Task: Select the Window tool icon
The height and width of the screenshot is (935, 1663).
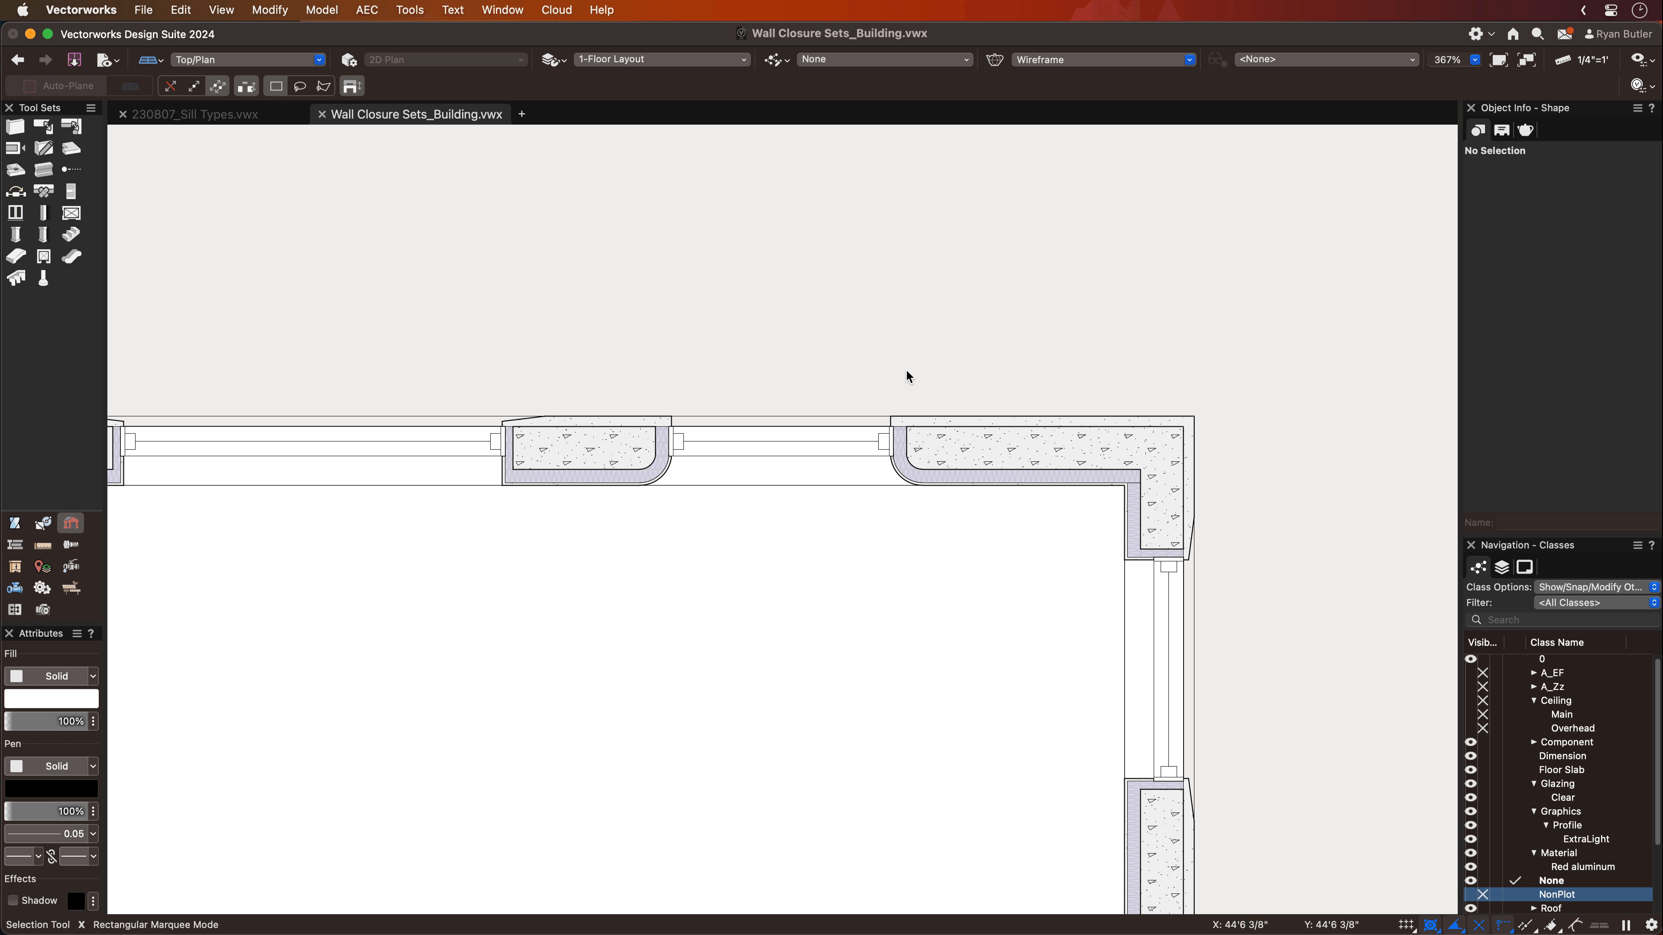Action: (15, 213)
